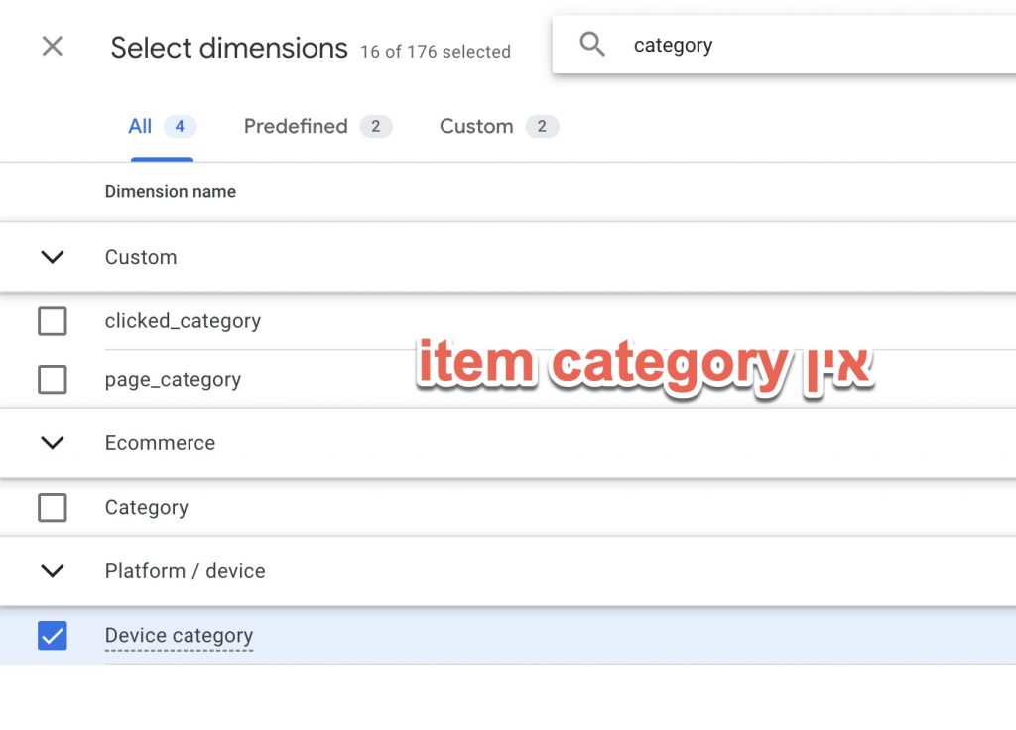Screen dimensions: 1016x730
Task: Switch to the All tab
Action: (162, 126)
